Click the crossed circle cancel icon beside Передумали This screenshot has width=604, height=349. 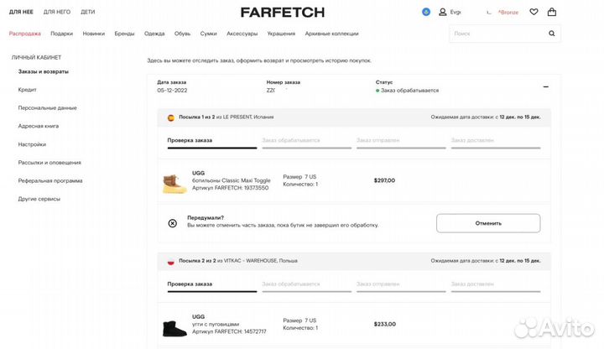(x=173, y=223)
